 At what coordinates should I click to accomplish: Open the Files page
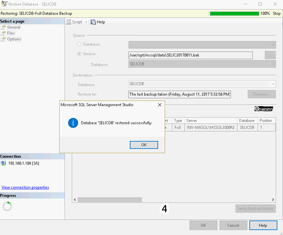click(x=11, y=33)
